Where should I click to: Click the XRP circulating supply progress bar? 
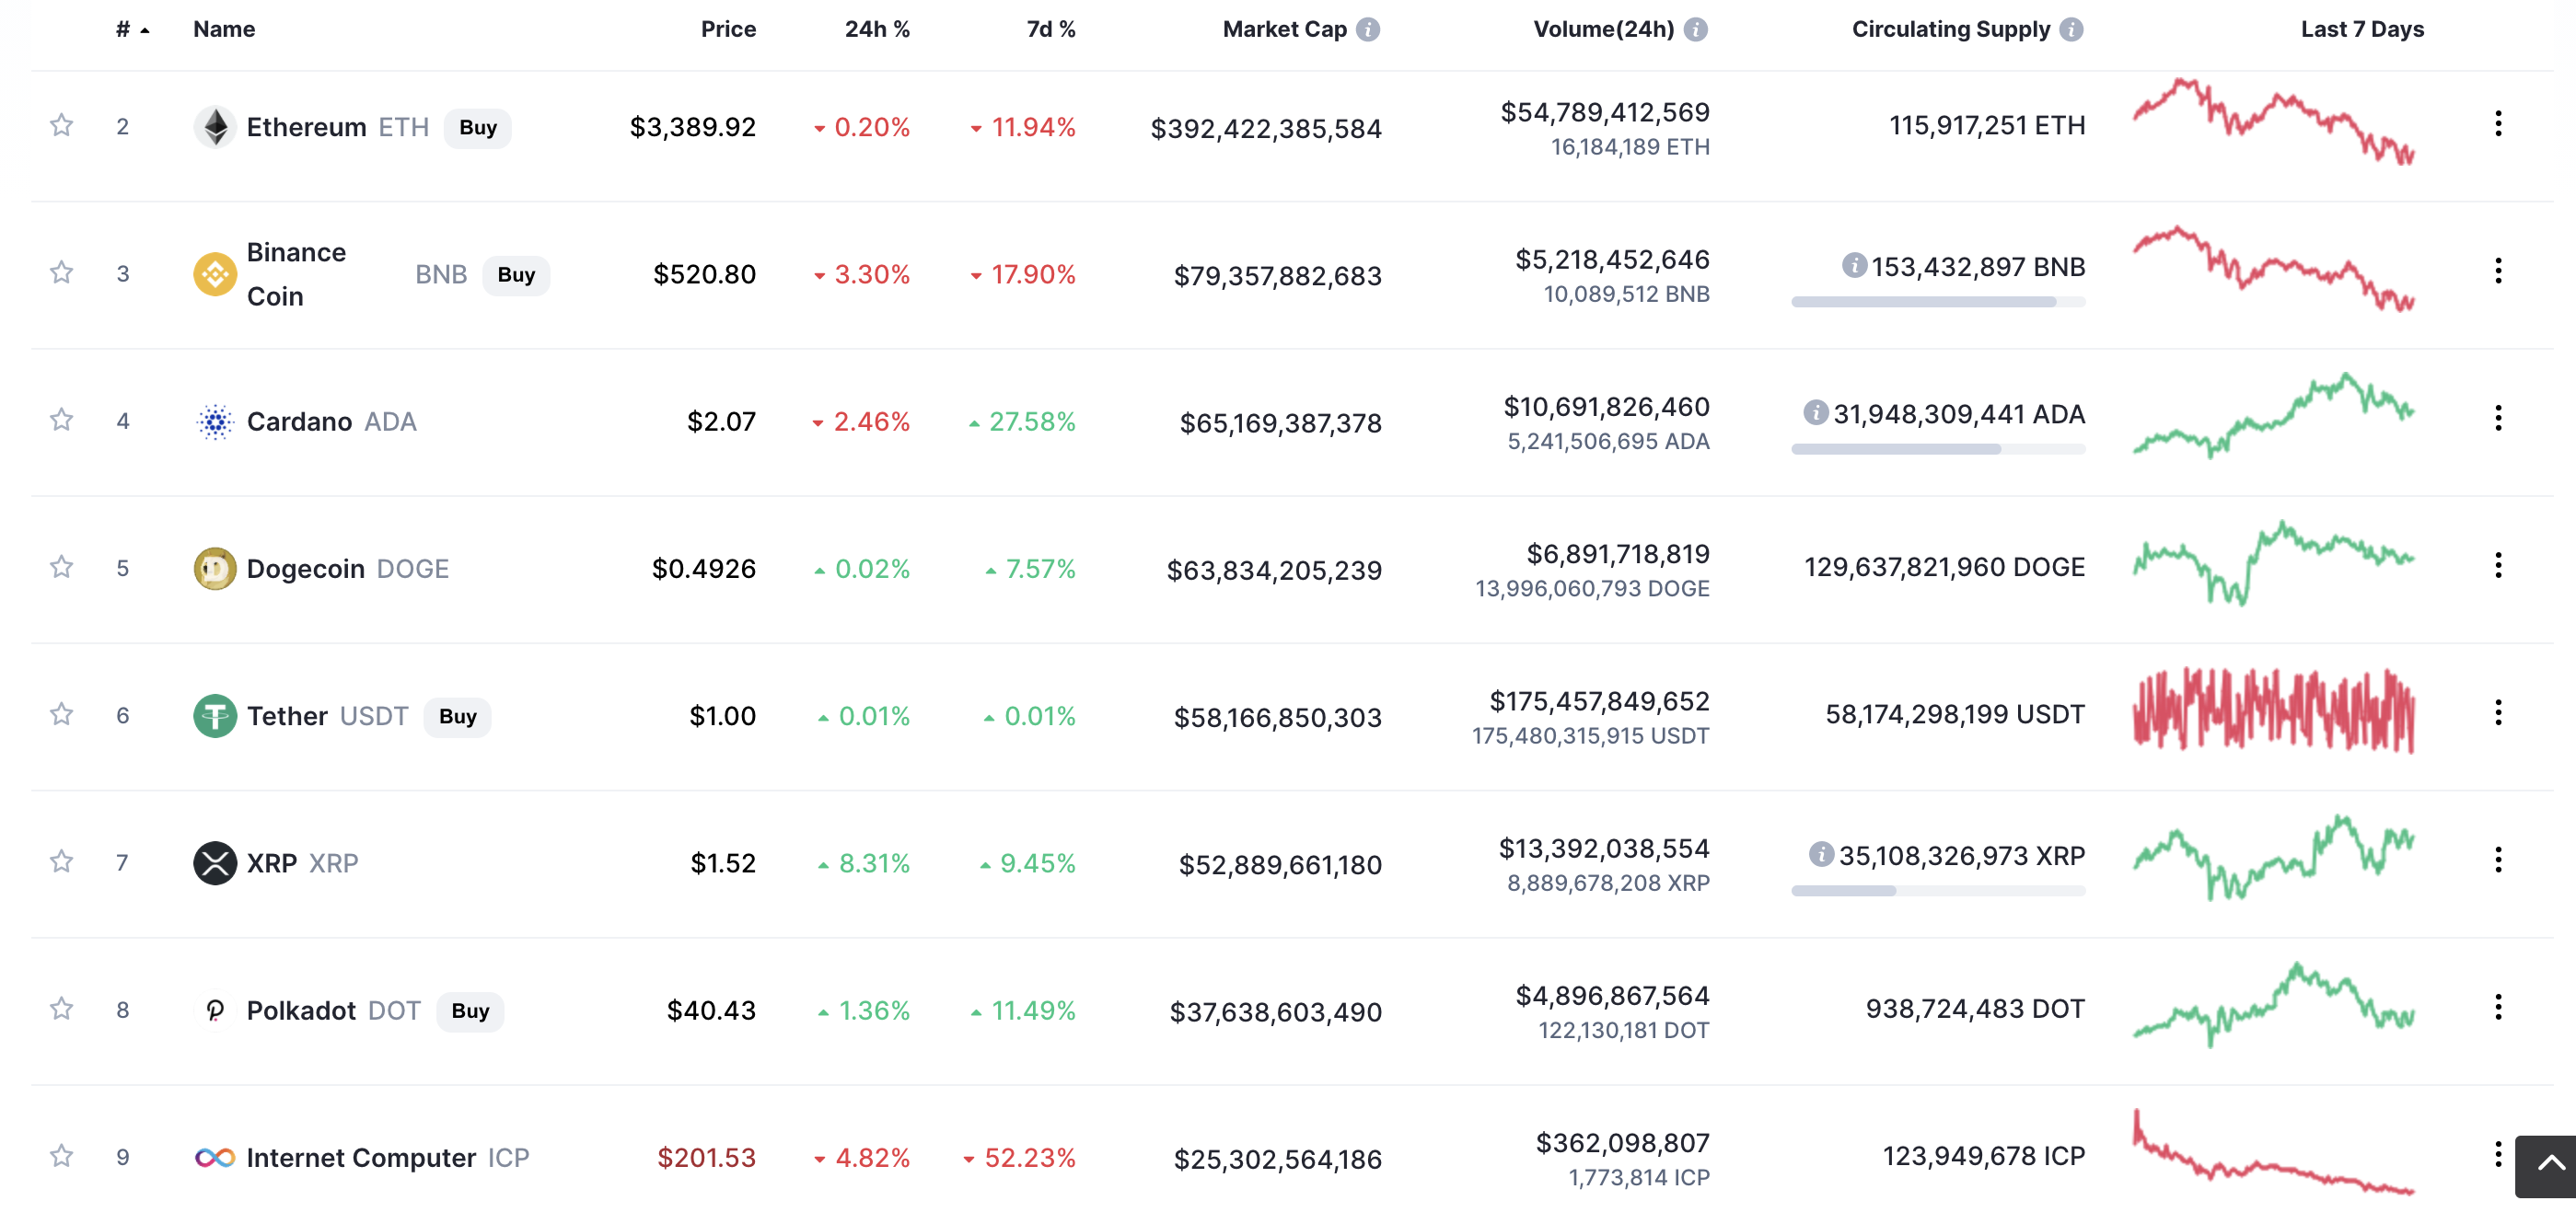tap(1938, 891)
